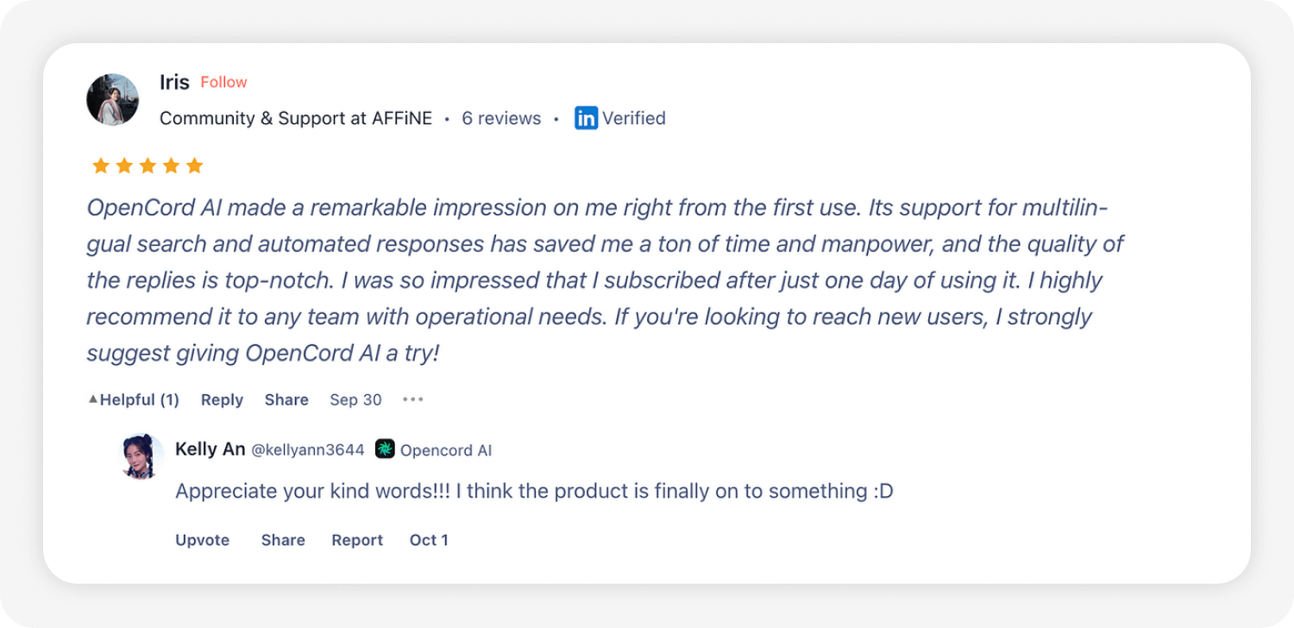Click the LinkedIn verified icon
Image resolution: width=1294 pixels, height=628 pixels.
[587, 118]
